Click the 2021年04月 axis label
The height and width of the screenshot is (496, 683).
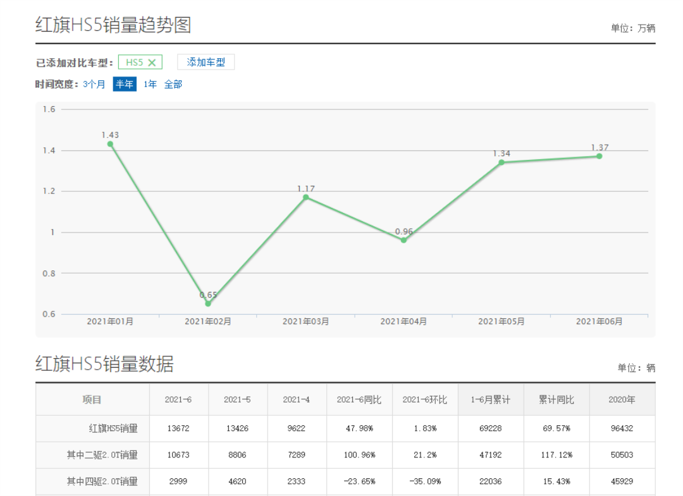pos(403,322)
